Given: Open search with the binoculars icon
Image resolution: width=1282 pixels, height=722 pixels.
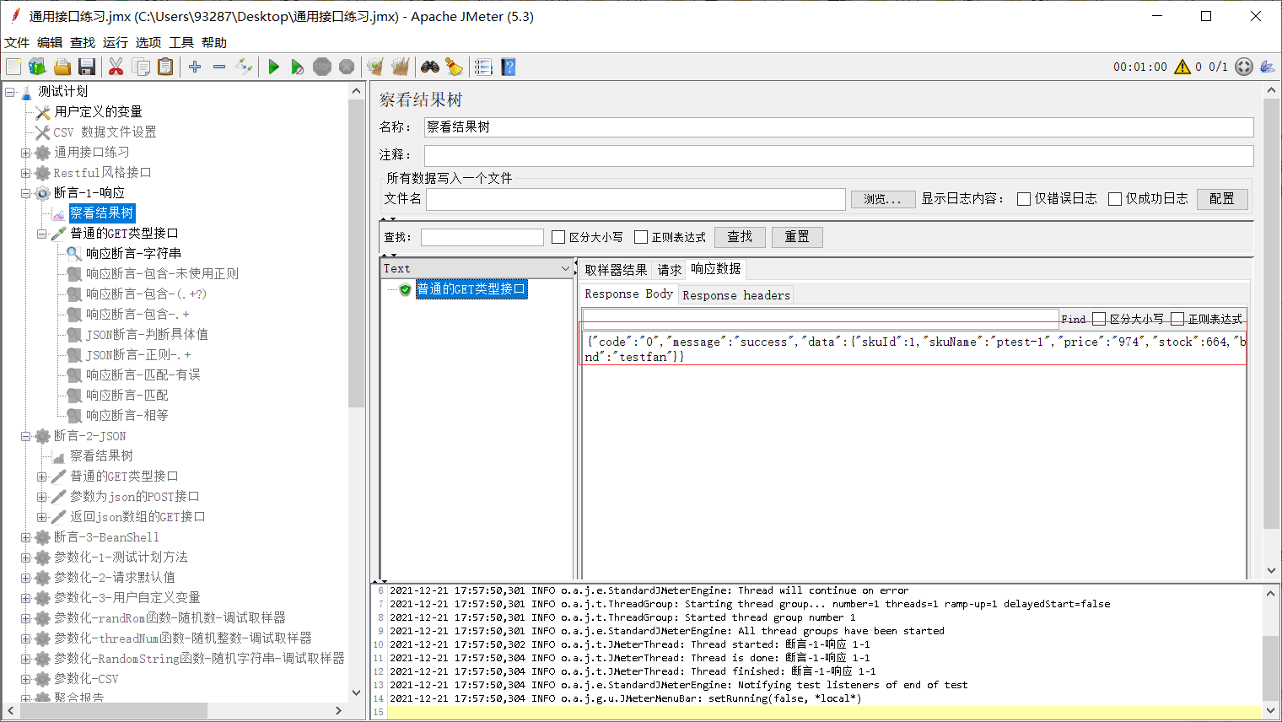Looking at the screenshot, I should 430,67.
